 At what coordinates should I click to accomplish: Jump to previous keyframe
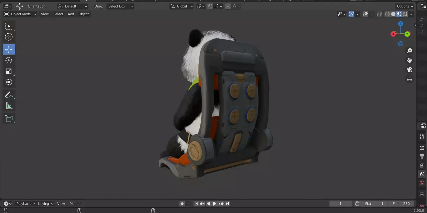click(202, 204)
